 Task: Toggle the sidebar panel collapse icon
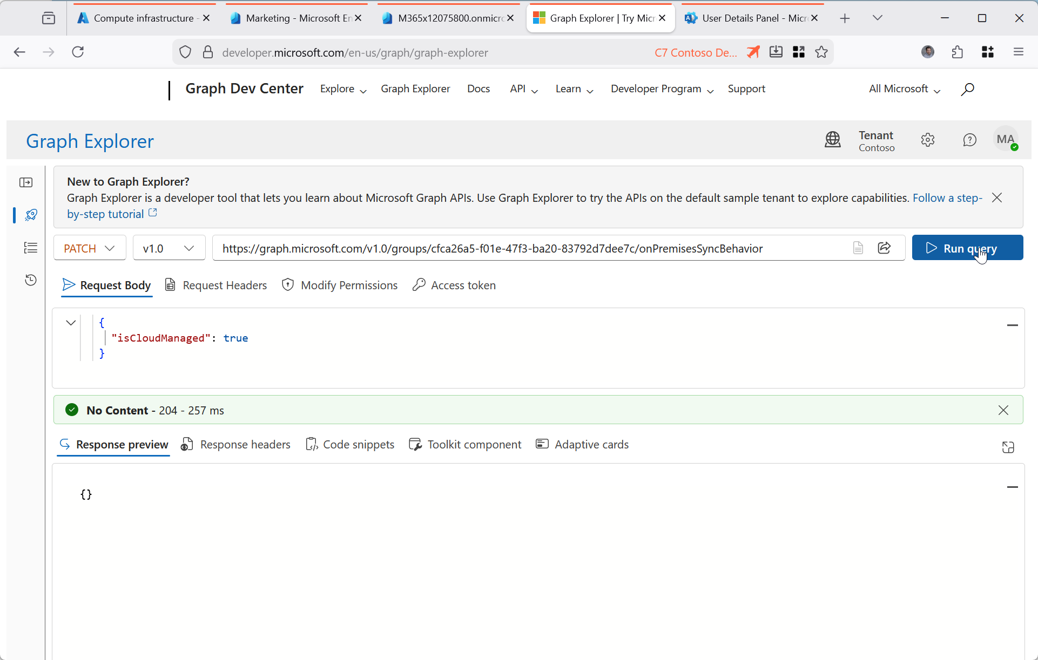(x=26, y=182)
